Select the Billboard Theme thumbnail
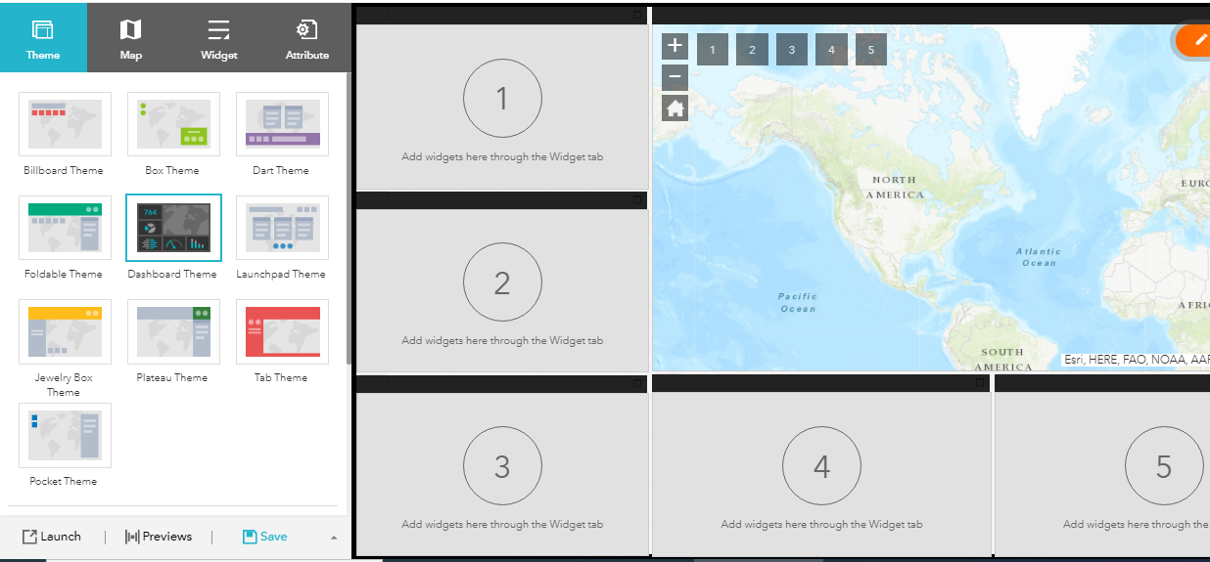This screenshot has height=562, width=1210. coord(65,124)
